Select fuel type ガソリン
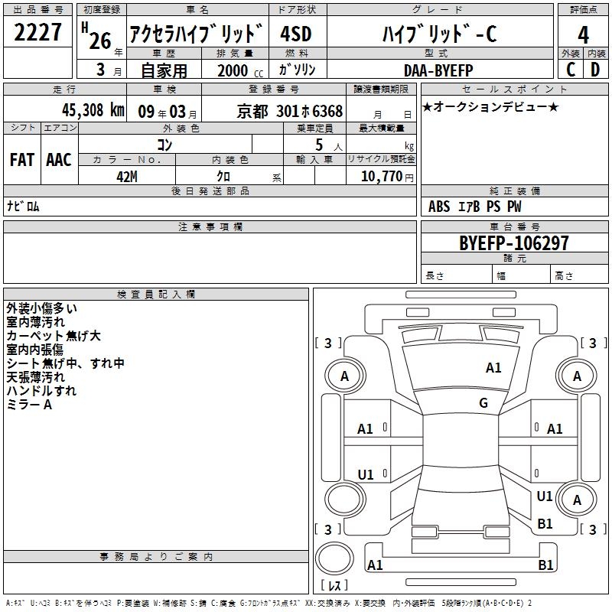 [297, 70]
